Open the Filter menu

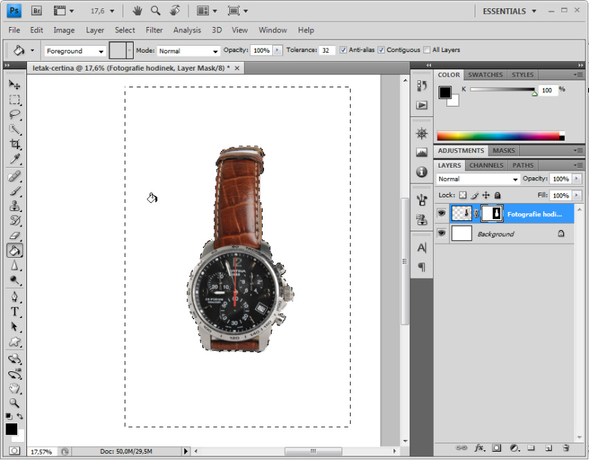[x=154, y=30]
